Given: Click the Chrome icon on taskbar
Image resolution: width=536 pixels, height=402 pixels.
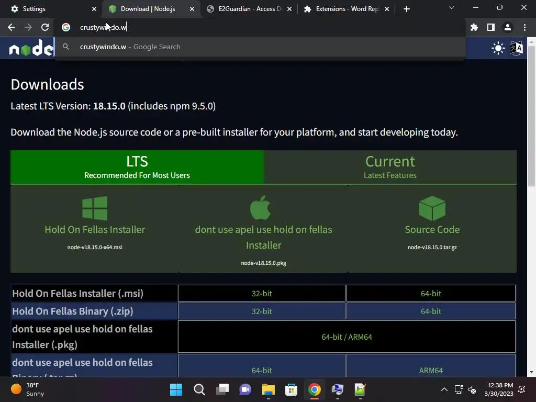Looking at the screenshot, I should 315,389.
